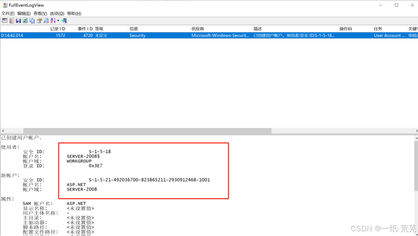418x236 pixels.
Task: Click the exit door icon
Action: pyautogui.click(x=64, y=21)
